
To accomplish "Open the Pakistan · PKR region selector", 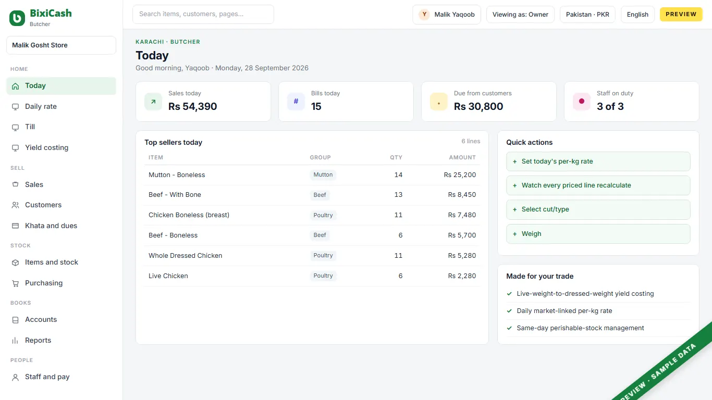I will click(x=587, y=15).
